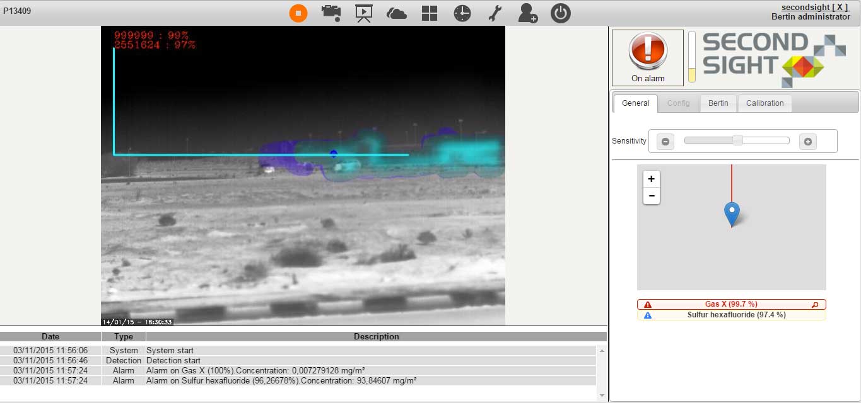Click the log scrollbar up arrow

[x=602, y=351]
